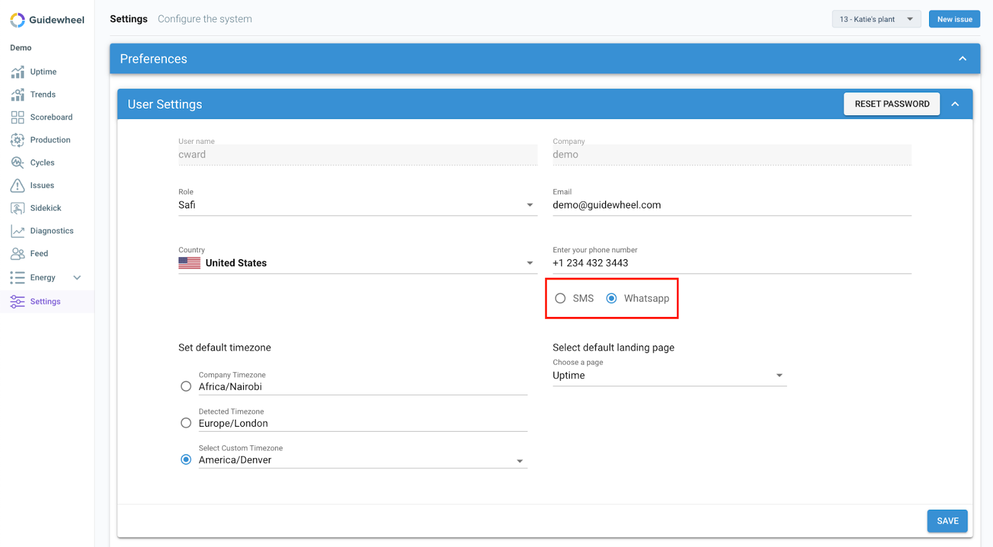This screenshot has width=993, height=547.
Task: Open custom timezone America/Denver dropdown
Action: [362, 460]
